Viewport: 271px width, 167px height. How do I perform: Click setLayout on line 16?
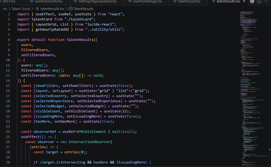(x=61, y=91)
